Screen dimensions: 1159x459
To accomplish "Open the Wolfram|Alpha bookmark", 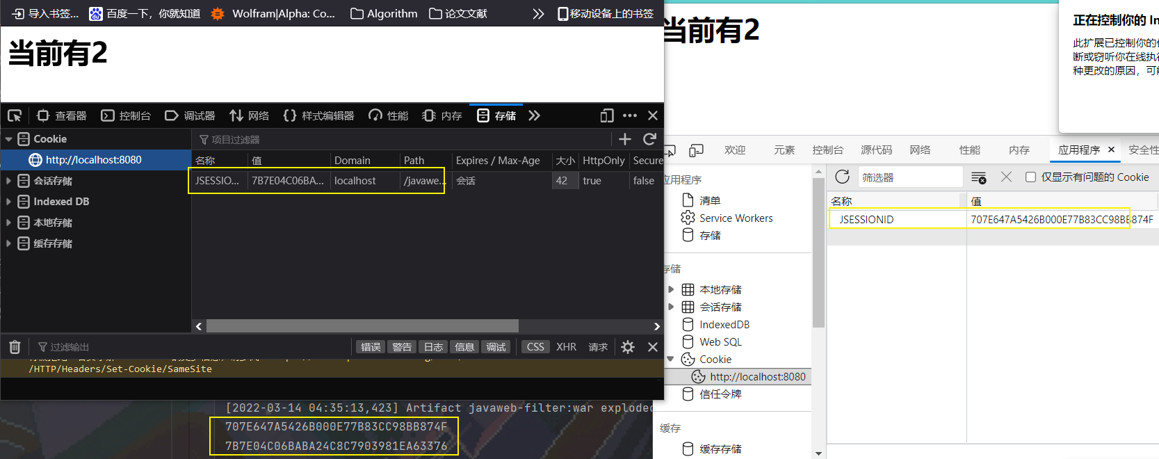I will (273, 13).
